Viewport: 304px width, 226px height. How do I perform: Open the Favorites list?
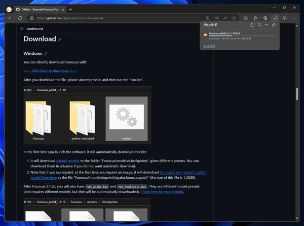click(x=255, y=18)
